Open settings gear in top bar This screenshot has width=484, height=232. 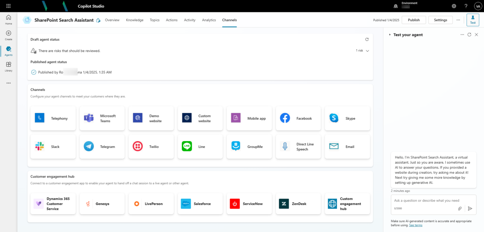454,6
